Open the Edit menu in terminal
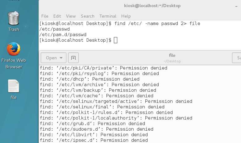This screenshot has height=143, width=241. click(57, 16)
